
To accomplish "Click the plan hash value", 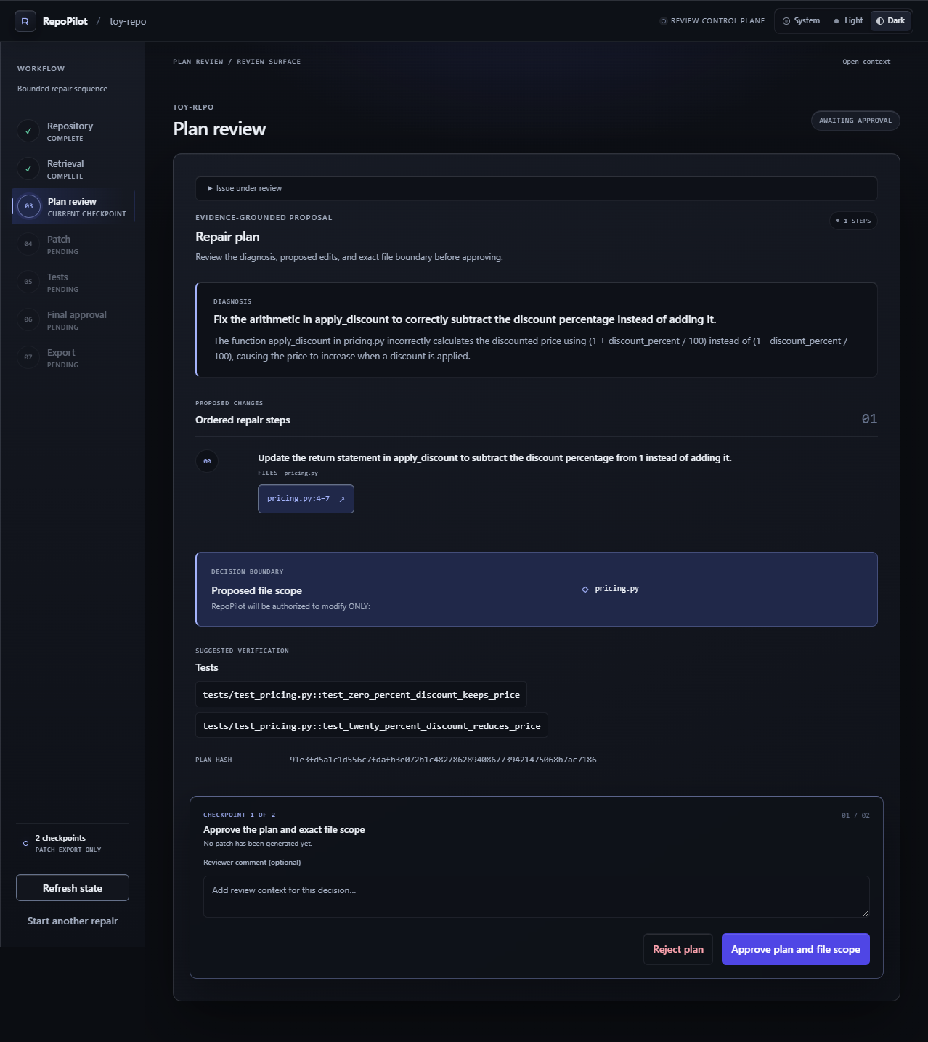I will pyautogui.click(x=443, y=760).
